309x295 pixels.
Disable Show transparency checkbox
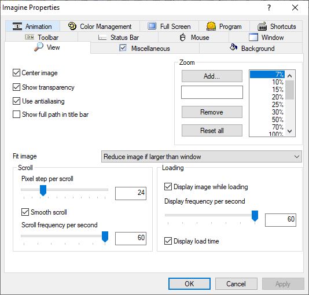[16, 87]
